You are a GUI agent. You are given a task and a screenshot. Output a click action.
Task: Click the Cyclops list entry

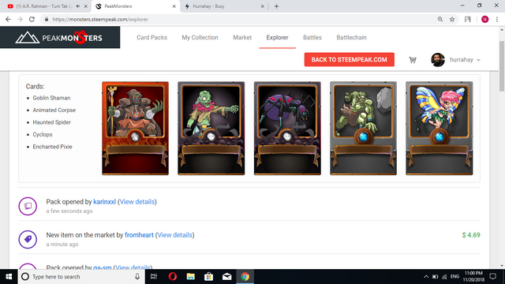[x=43, y=135]
